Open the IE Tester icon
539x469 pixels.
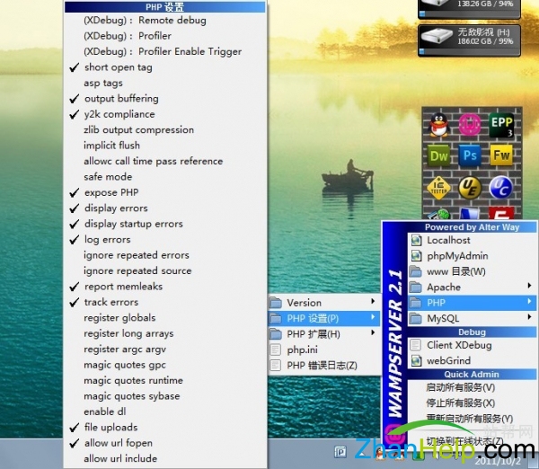438,186
